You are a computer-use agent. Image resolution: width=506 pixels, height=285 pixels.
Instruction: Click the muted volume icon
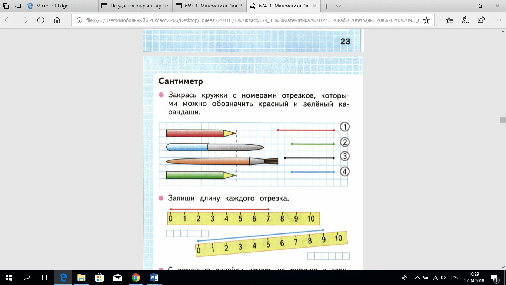pos(445,278)
